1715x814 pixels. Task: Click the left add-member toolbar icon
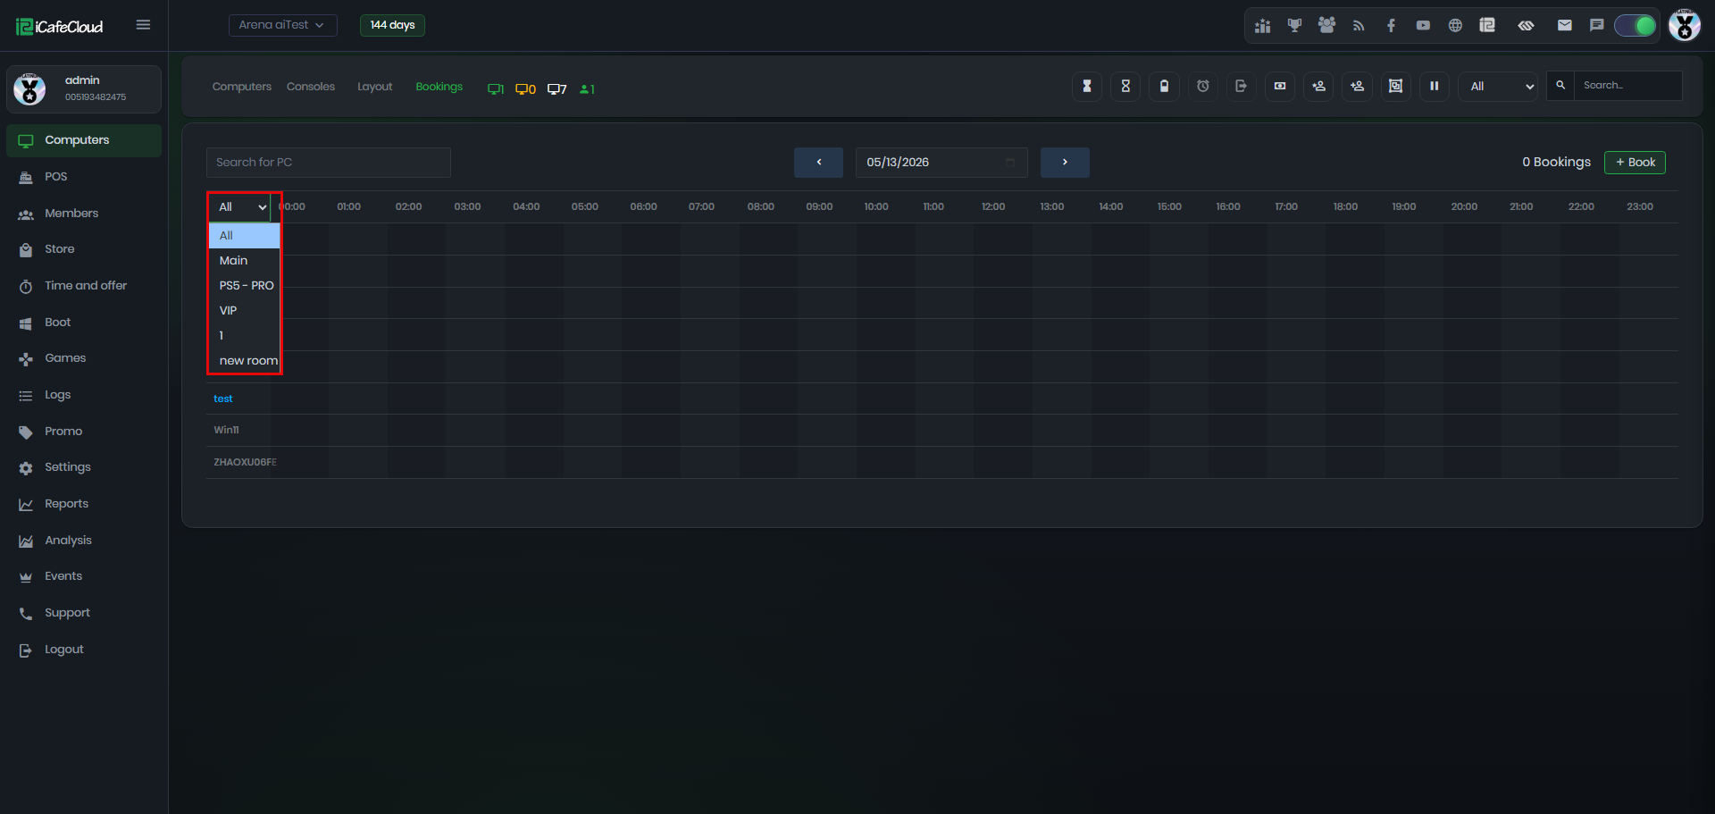pyautogui.click(x=1318, y=86)
